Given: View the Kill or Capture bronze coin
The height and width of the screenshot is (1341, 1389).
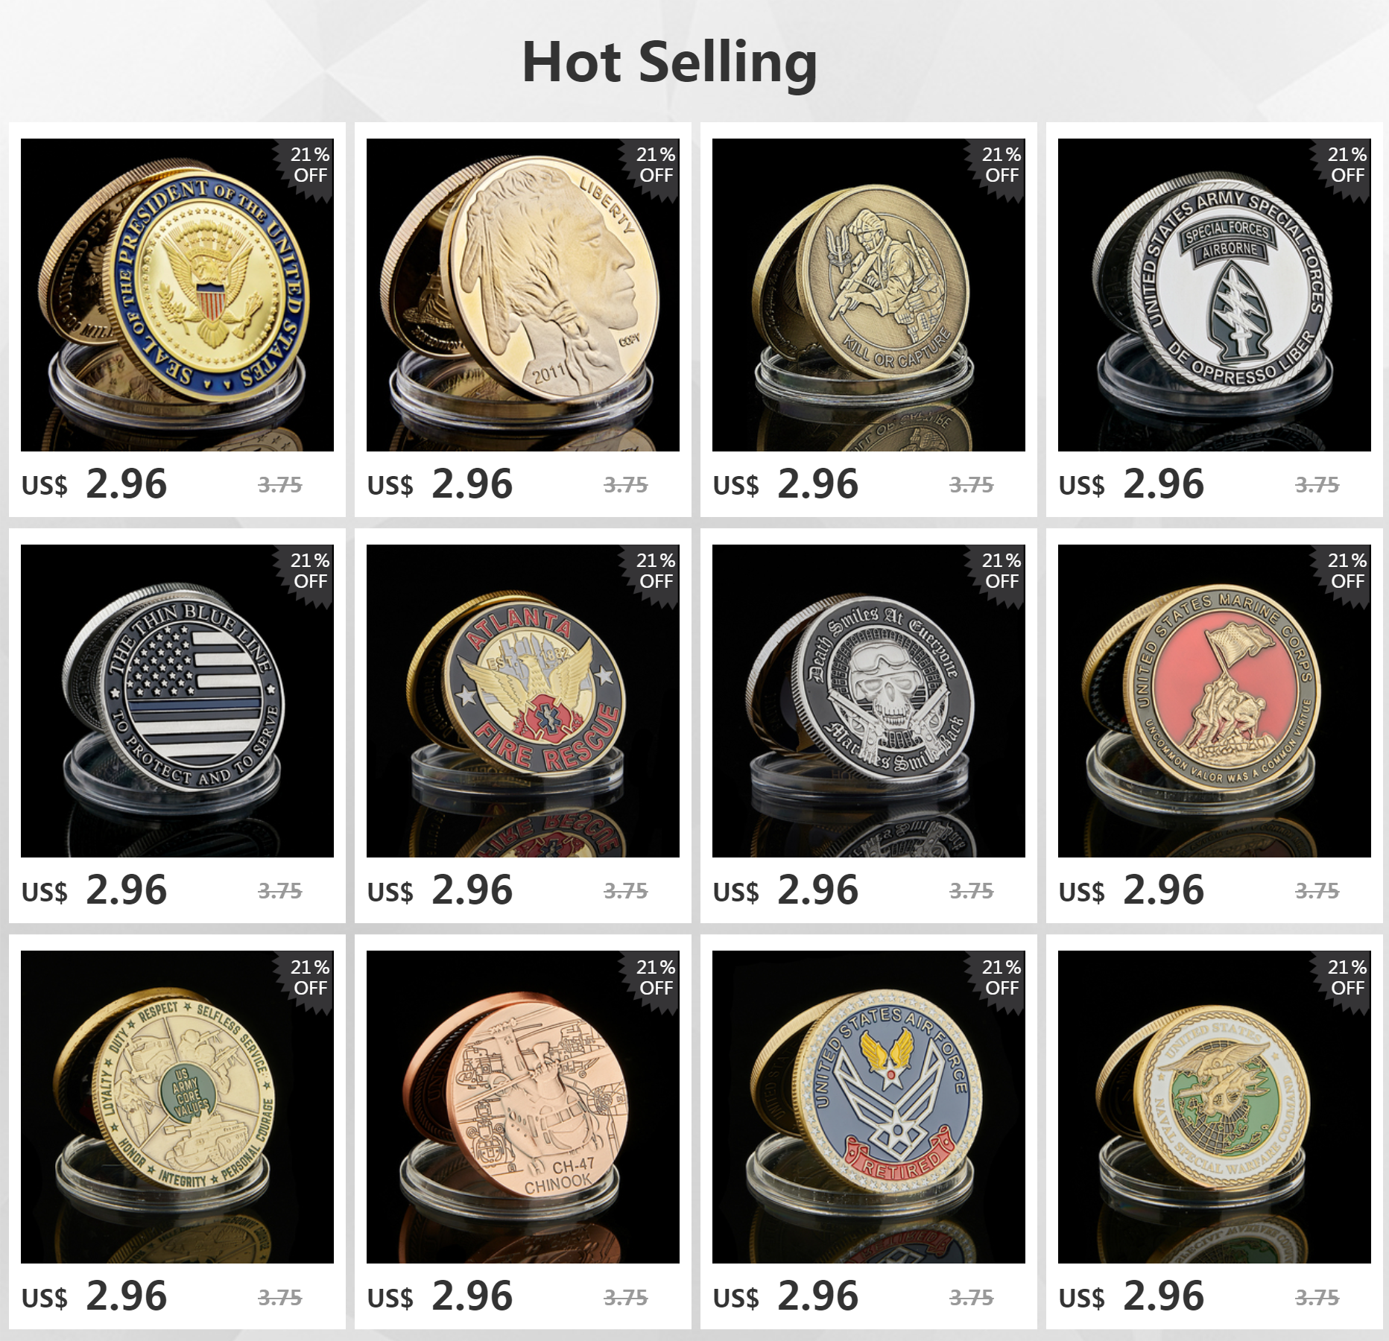Looking at the screenshot, I should [869, 295].
